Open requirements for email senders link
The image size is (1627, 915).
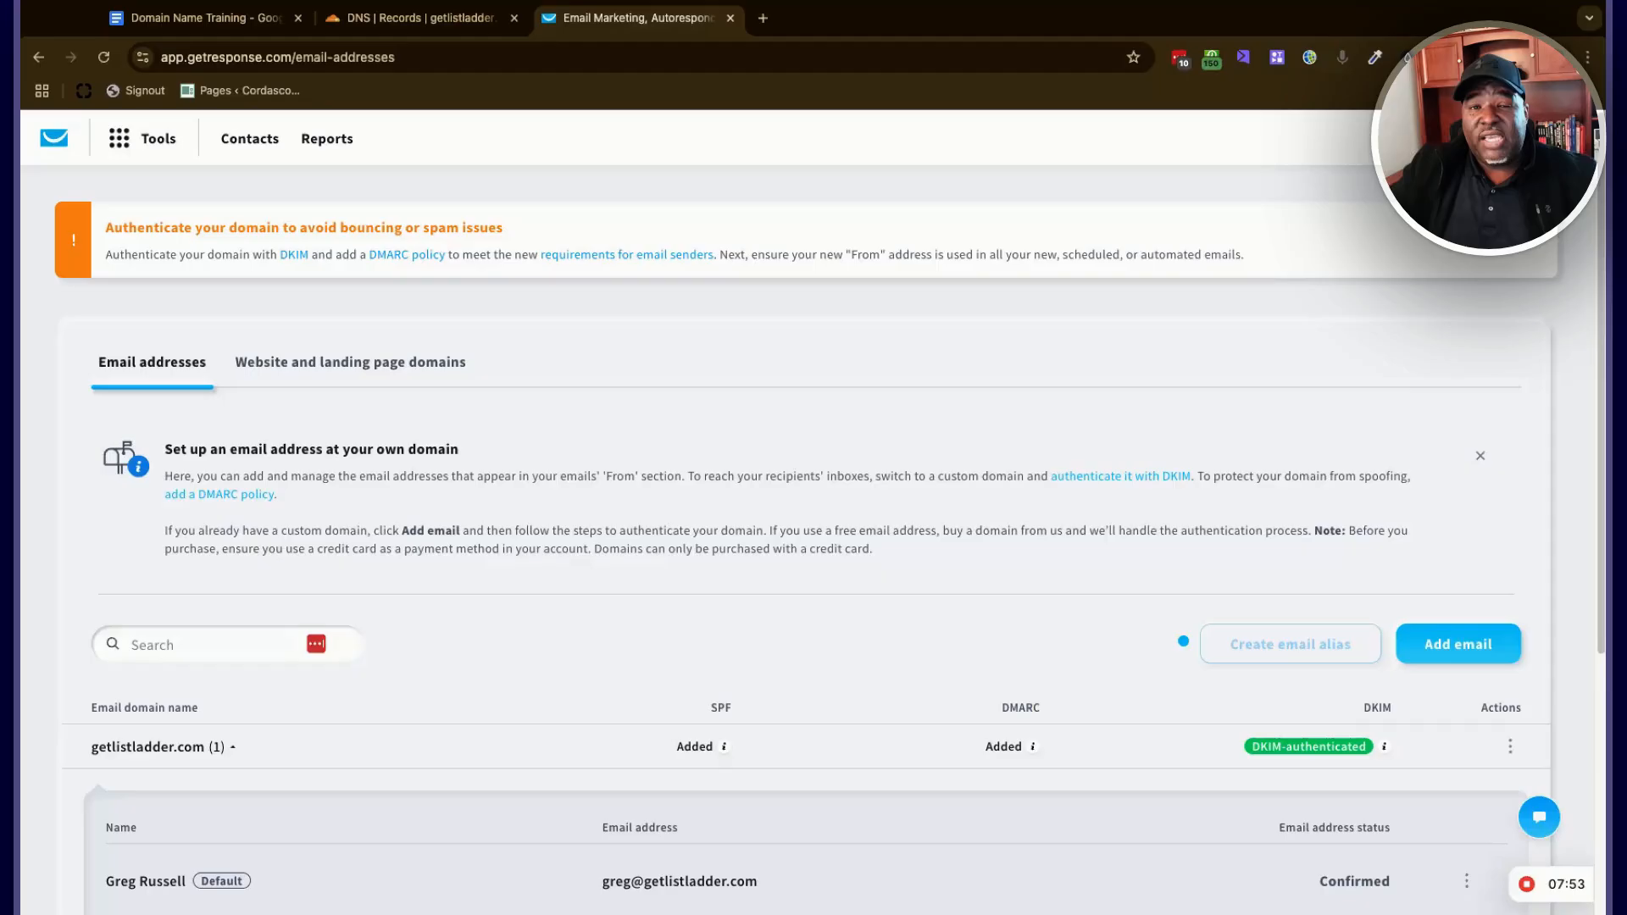coord(627,254)
